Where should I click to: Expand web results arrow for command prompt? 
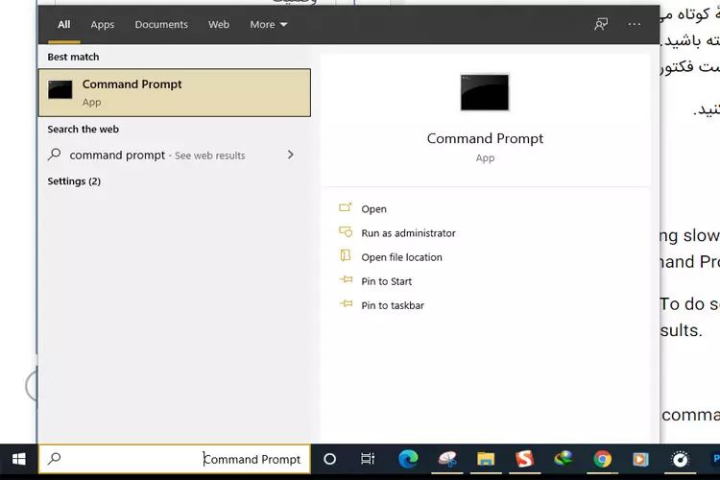290,155
